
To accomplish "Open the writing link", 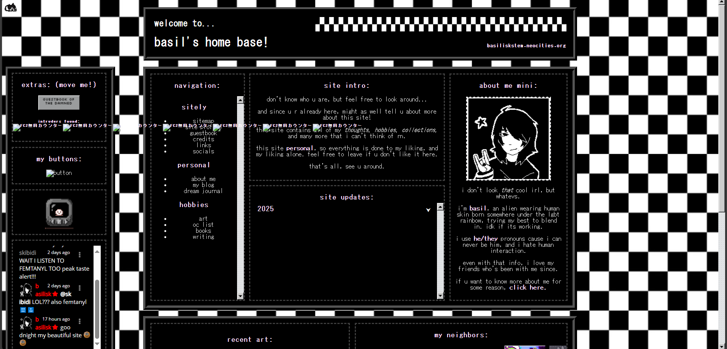I will [x=203, y=237].
